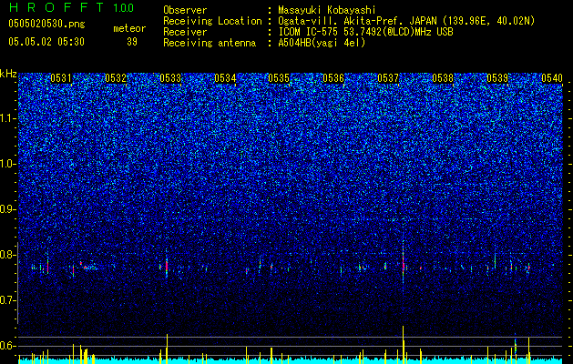Click the 0533 time marker
The height and width of the screenshot is (364, 573).
click(x=170, y=78)
